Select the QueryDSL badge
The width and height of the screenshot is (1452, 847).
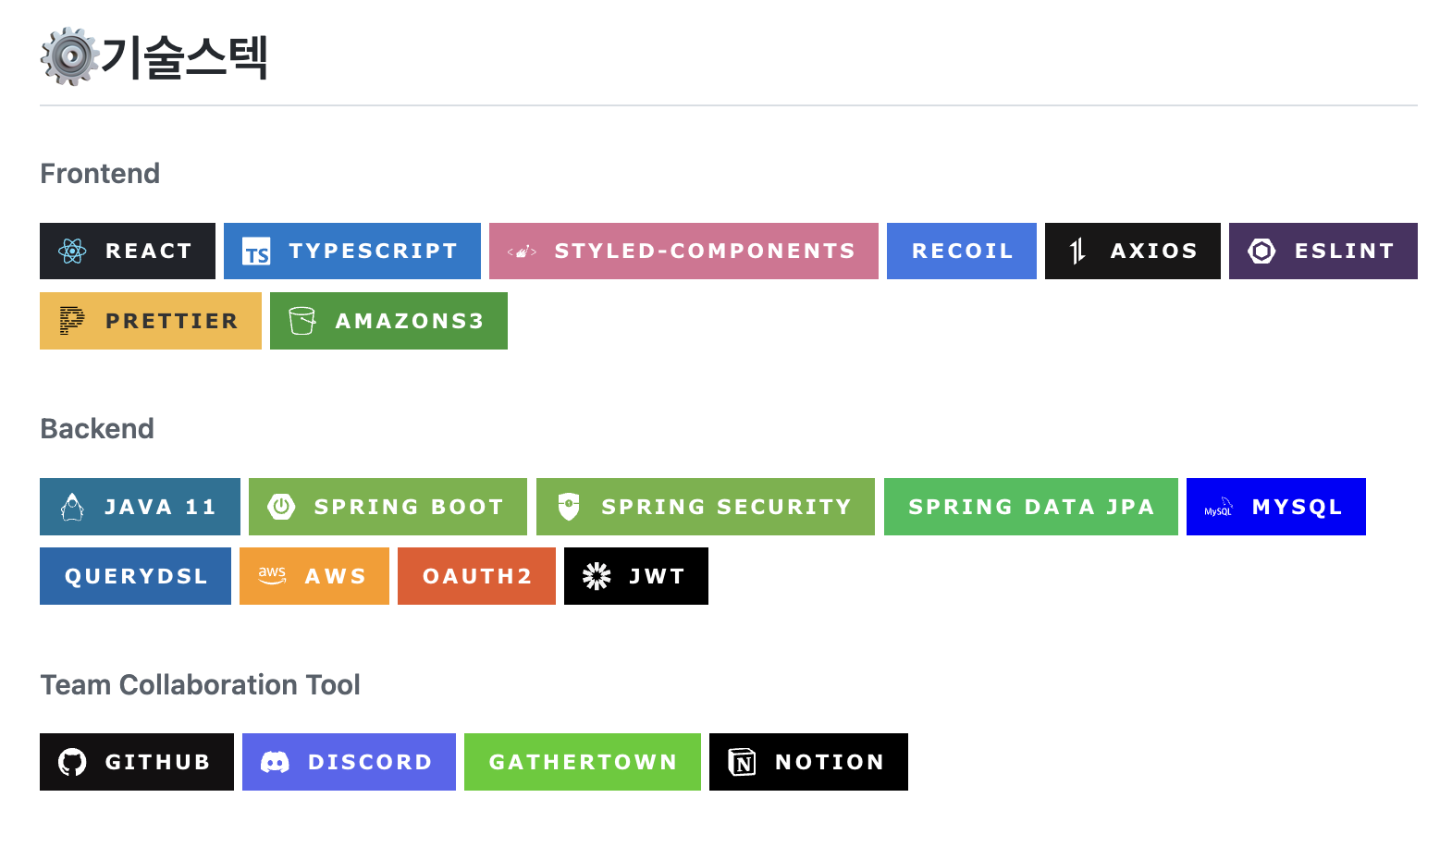pyautogui.click(x=135, y=576)
